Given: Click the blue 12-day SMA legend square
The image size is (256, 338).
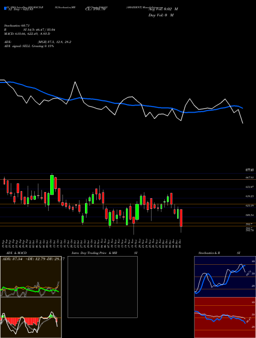Looking at the screenshot, I should (5, 8).
